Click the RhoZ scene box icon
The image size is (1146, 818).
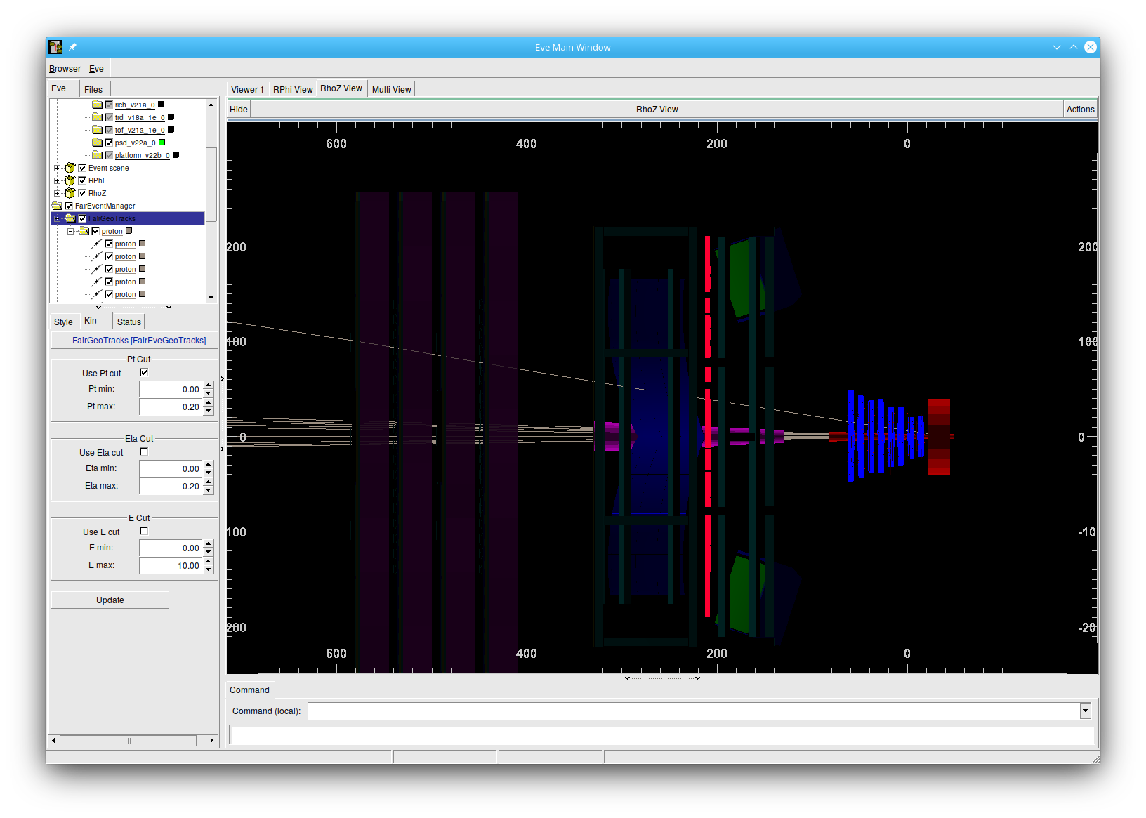(x=70, y=193)
